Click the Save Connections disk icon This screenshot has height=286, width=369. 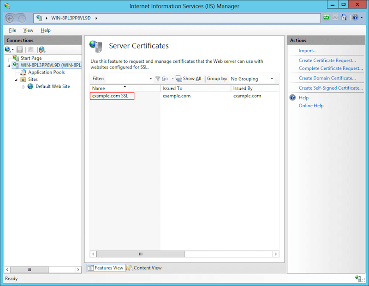click(19, 49)
